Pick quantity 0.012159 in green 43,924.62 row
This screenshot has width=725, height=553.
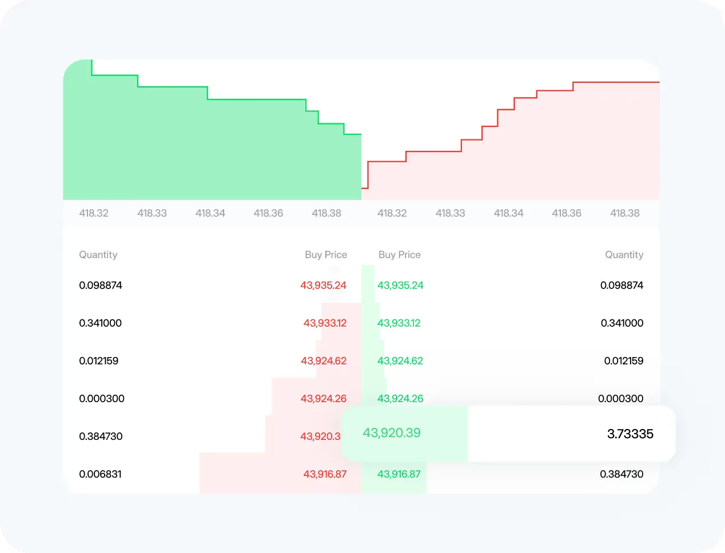click(x=624, y=360)
